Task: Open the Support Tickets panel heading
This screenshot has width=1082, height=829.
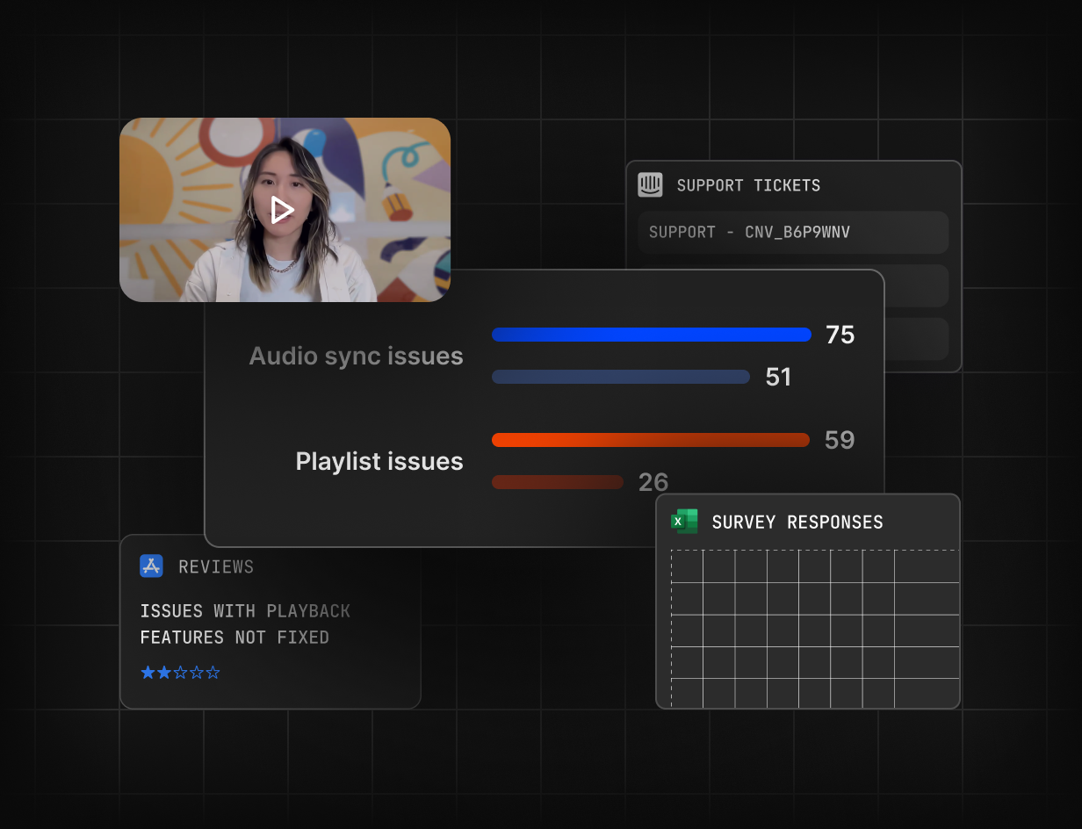Action: tap(748, 185)
